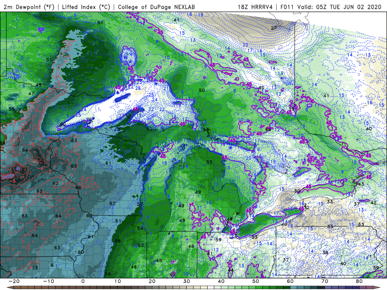Click the '-20' colorbar scale label
The height and width of the screenshot is (290, 387).
[14, 281]
